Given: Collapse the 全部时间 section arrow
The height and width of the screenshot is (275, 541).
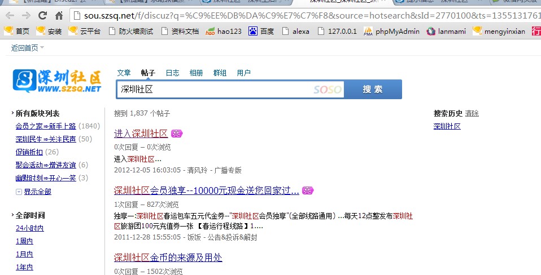Looking at the screenshot, I should click(x=12, y=215).
